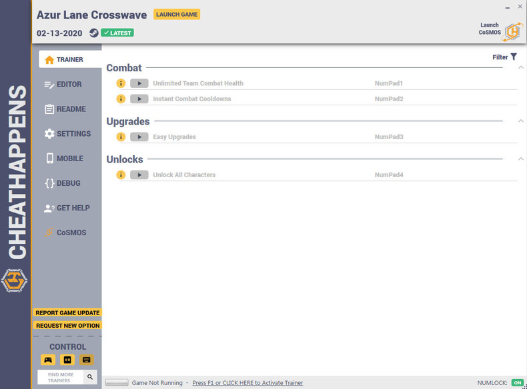527x389 pixels.
Task: Click the NumPad2 hotkey label
Action: click(389, 99)
